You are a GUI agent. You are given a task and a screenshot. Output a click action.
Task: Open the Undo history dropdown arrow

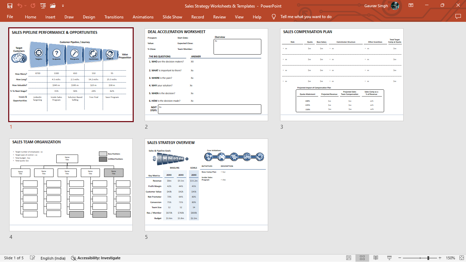coord(26,6)
